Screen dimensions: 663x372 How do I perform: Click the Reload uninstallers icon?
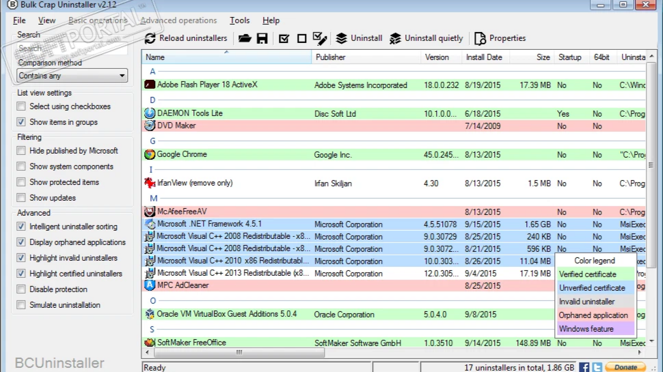(x=150, y=38)
